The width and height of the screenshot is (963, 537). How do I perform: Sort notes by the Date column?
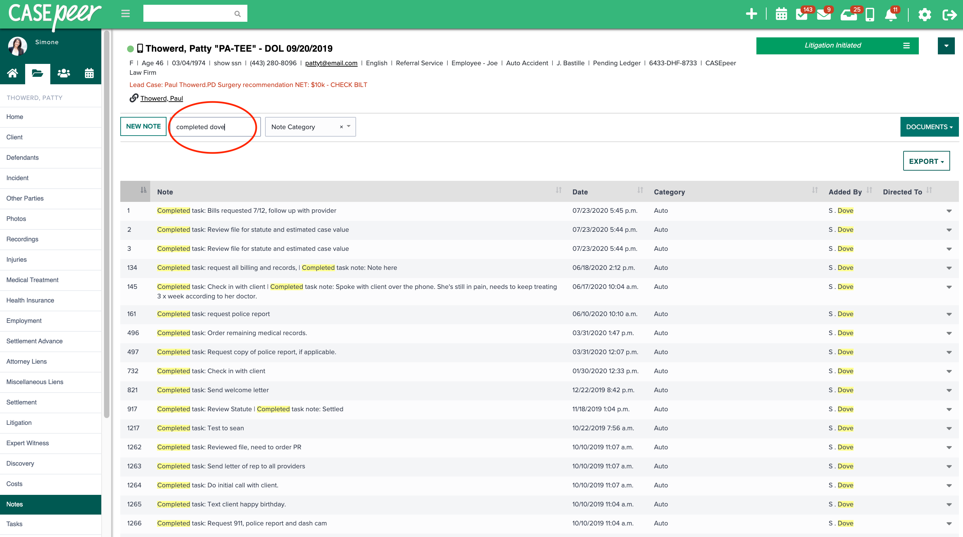tap(580, 191)
